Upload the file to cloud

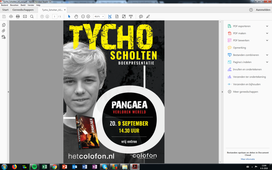[11, 16]
